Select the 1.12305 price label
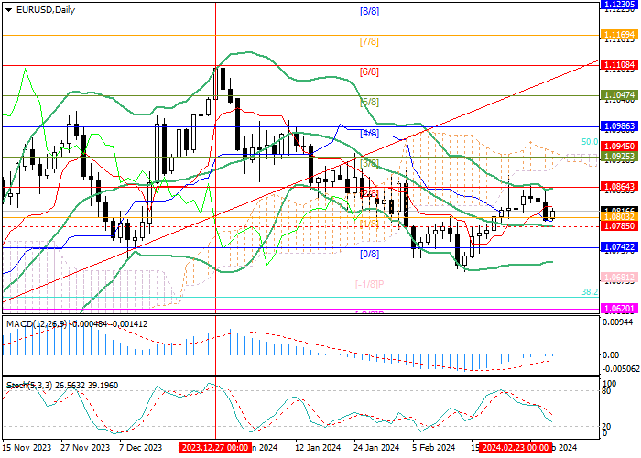 (619, 4)
